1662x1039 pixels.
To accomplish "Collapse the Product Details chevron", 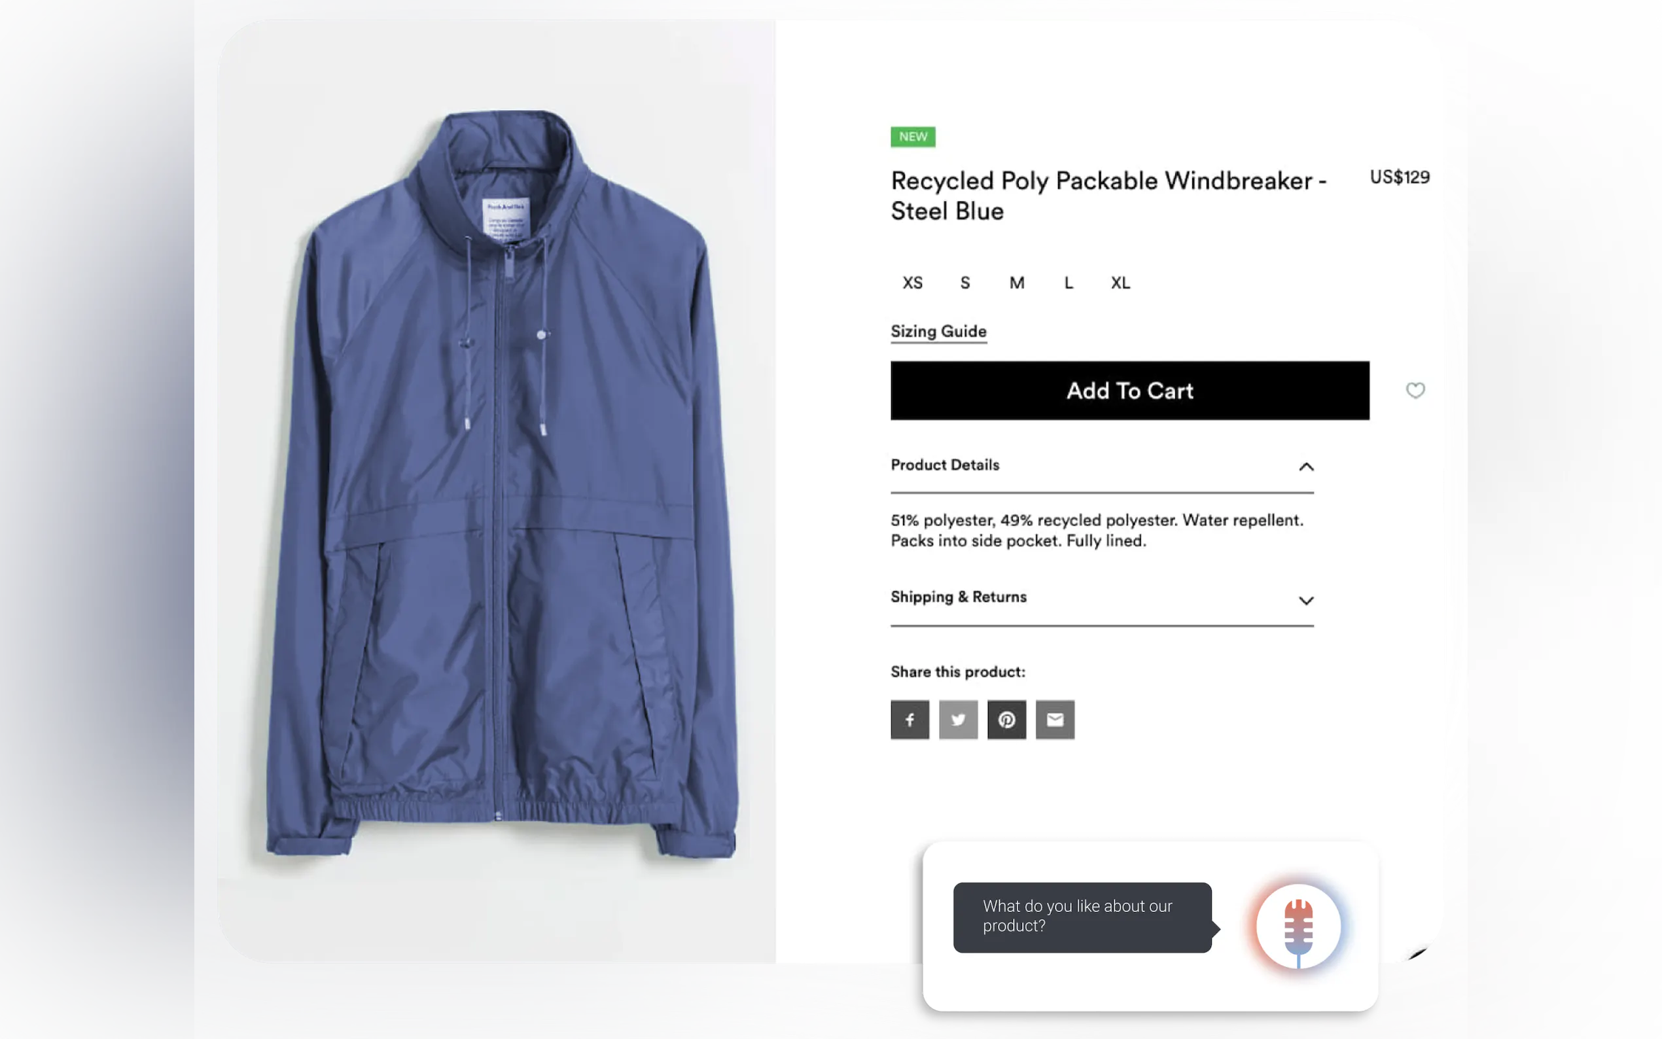I will click(x=1306, y=467).
